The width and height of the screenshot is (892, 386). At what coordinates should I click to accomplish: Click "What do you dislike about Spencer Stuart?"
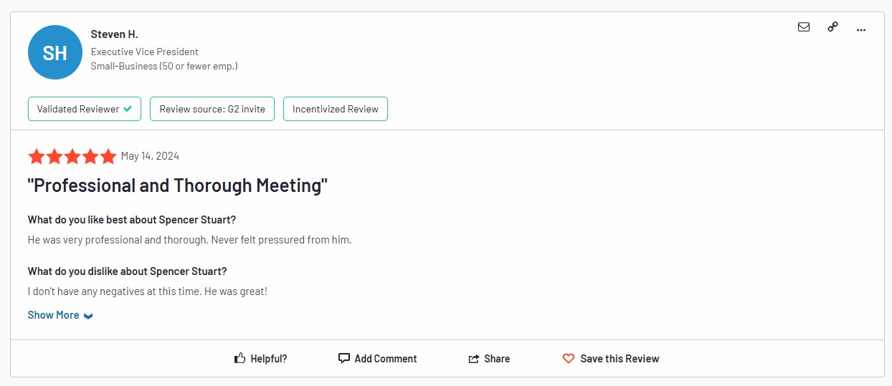127,271
